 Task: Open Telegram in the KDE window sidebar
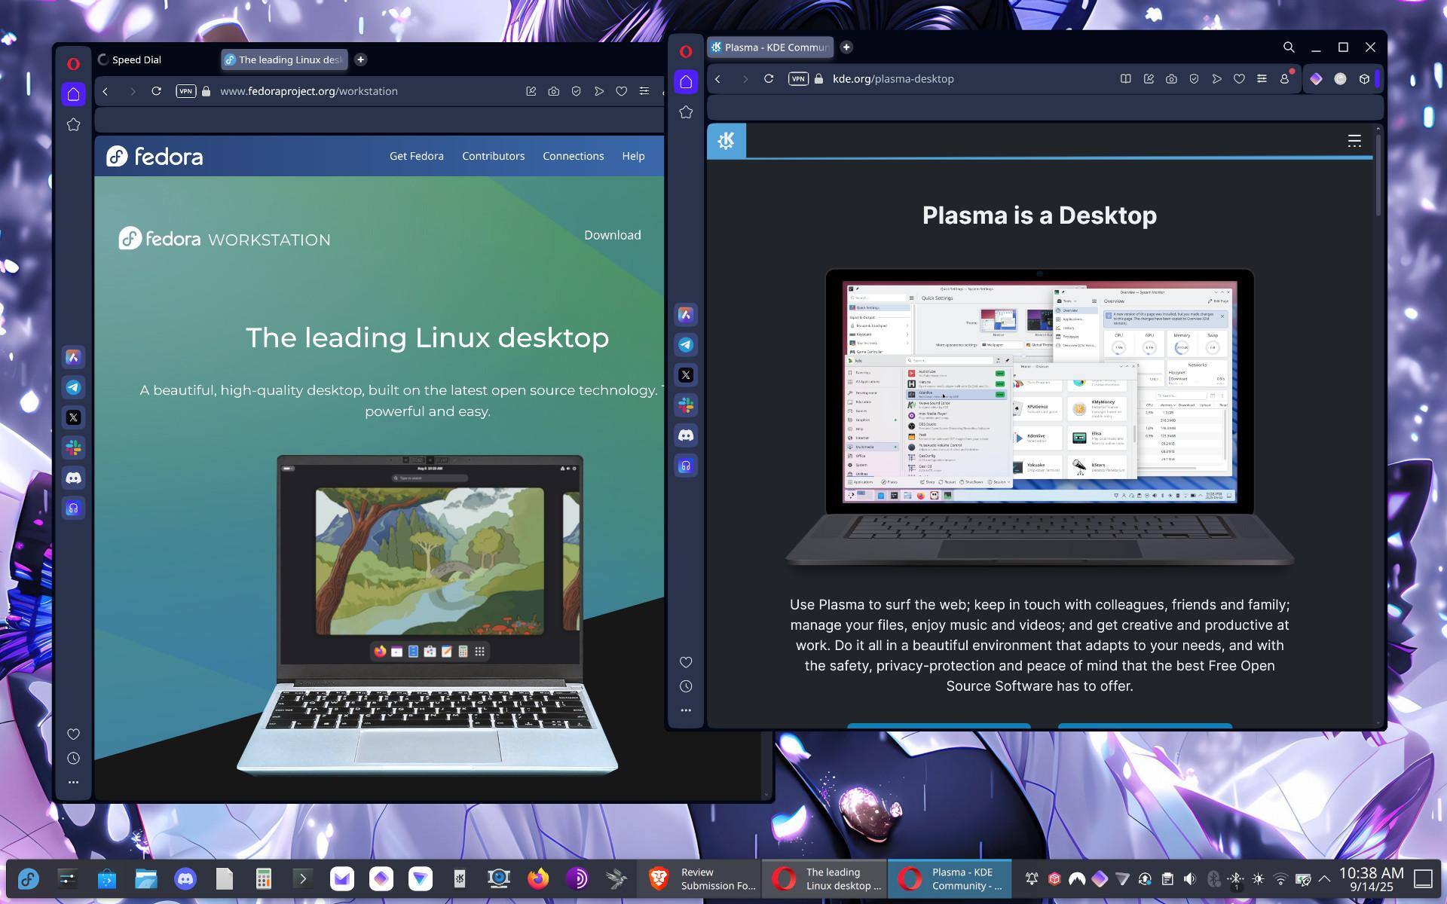pos(686,345)
